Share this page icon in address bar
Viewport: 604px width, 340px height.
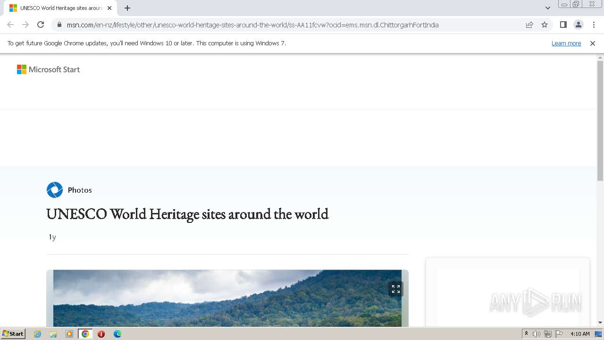pyautogui.click(x=529, y=25)
